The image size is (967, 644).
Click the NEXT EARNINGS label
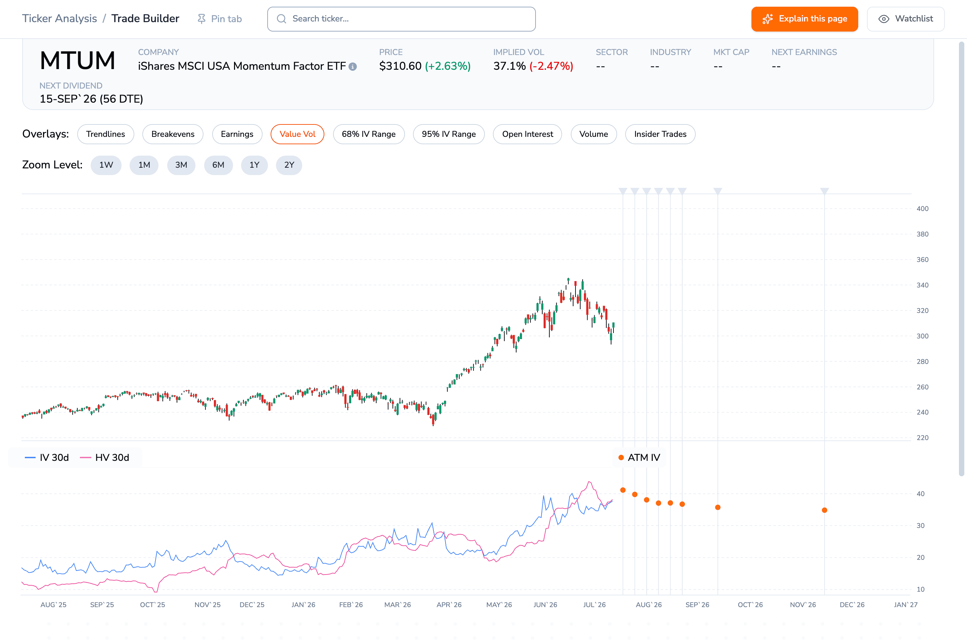804,52
